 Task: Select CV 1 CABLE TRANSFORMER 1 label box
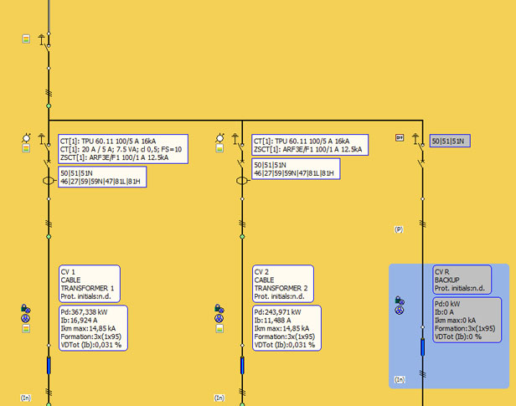[89, 284]
